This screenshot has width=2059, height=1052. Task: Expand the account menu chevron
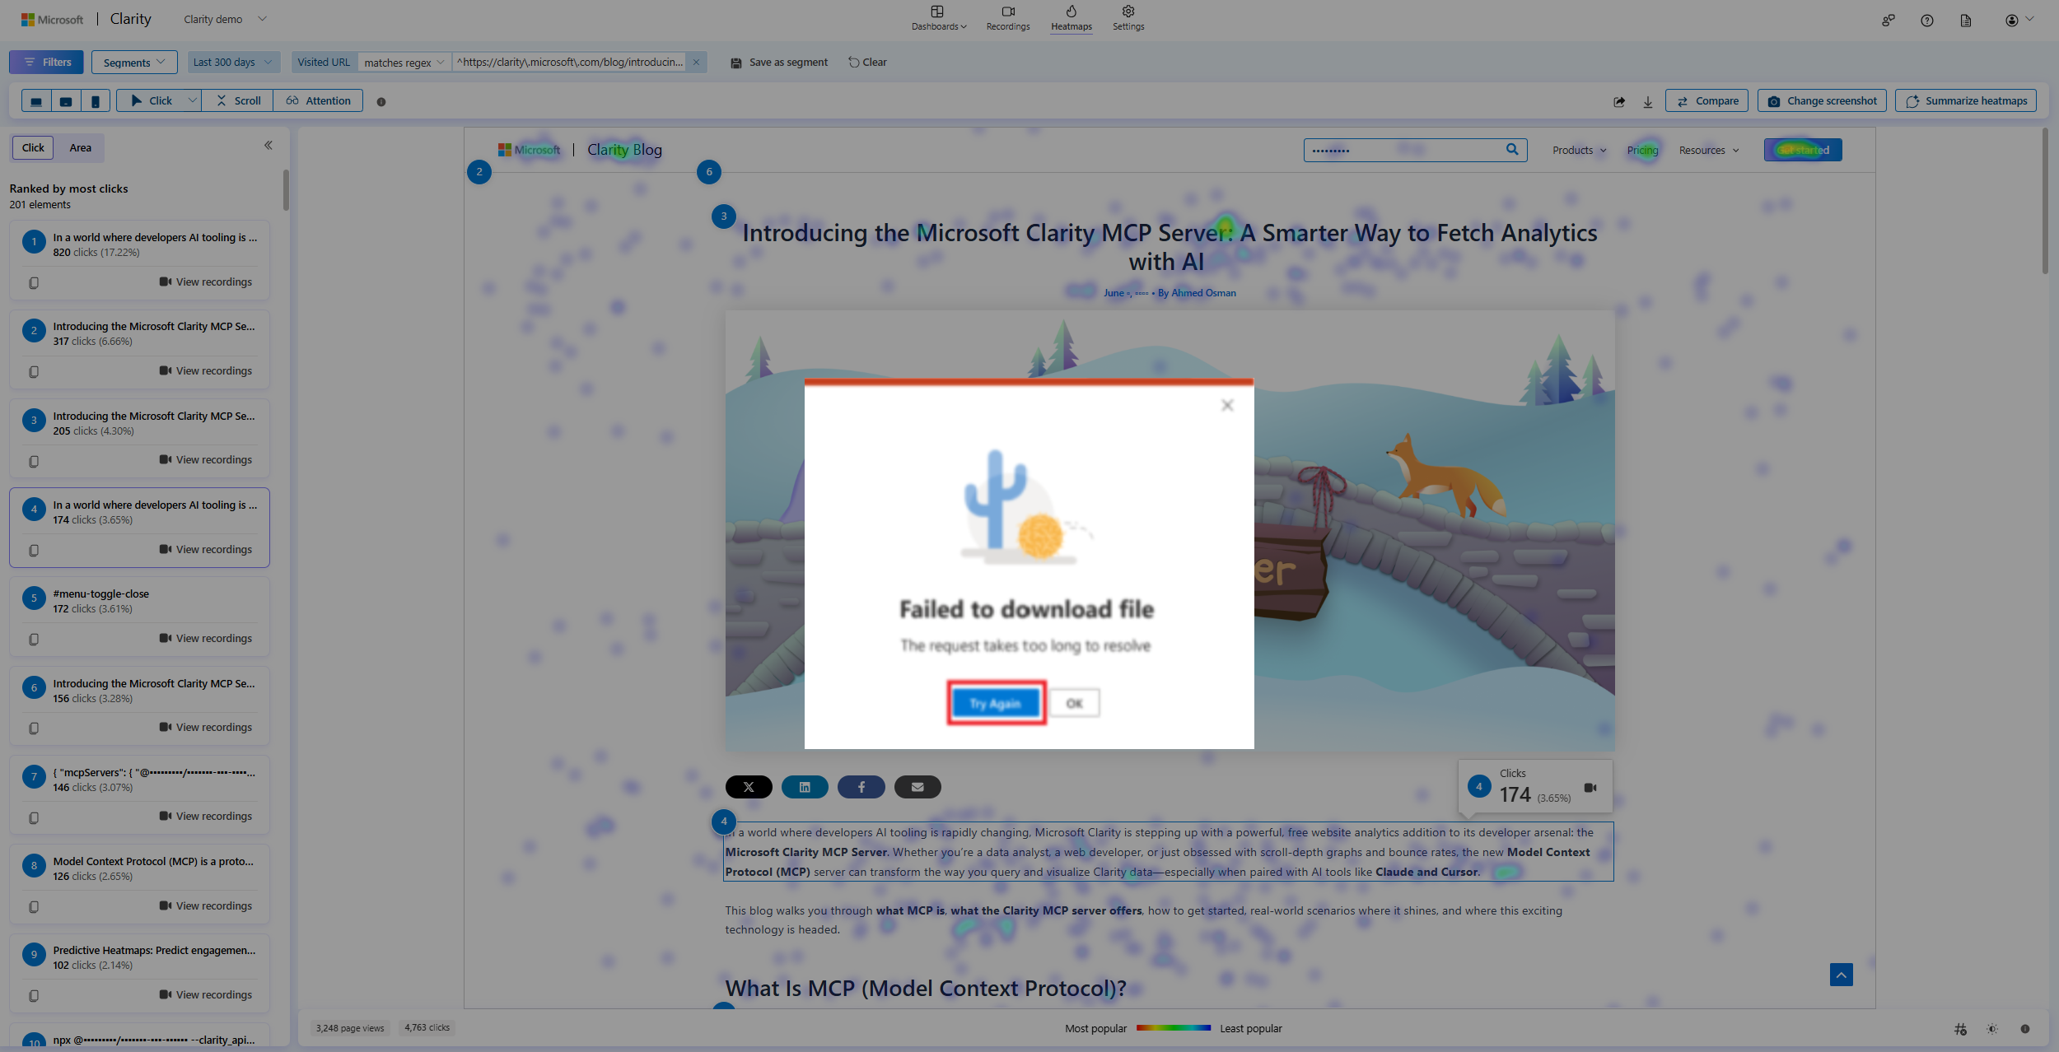click(x=2029, y=19)
